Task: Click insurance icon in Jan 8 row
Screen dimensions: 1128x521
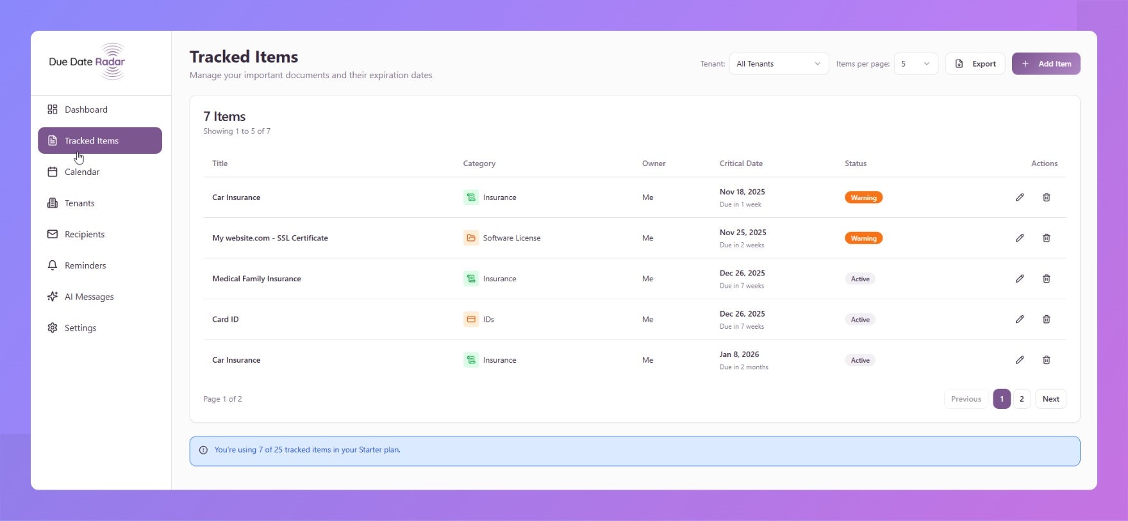Action: tap(471, 360)
